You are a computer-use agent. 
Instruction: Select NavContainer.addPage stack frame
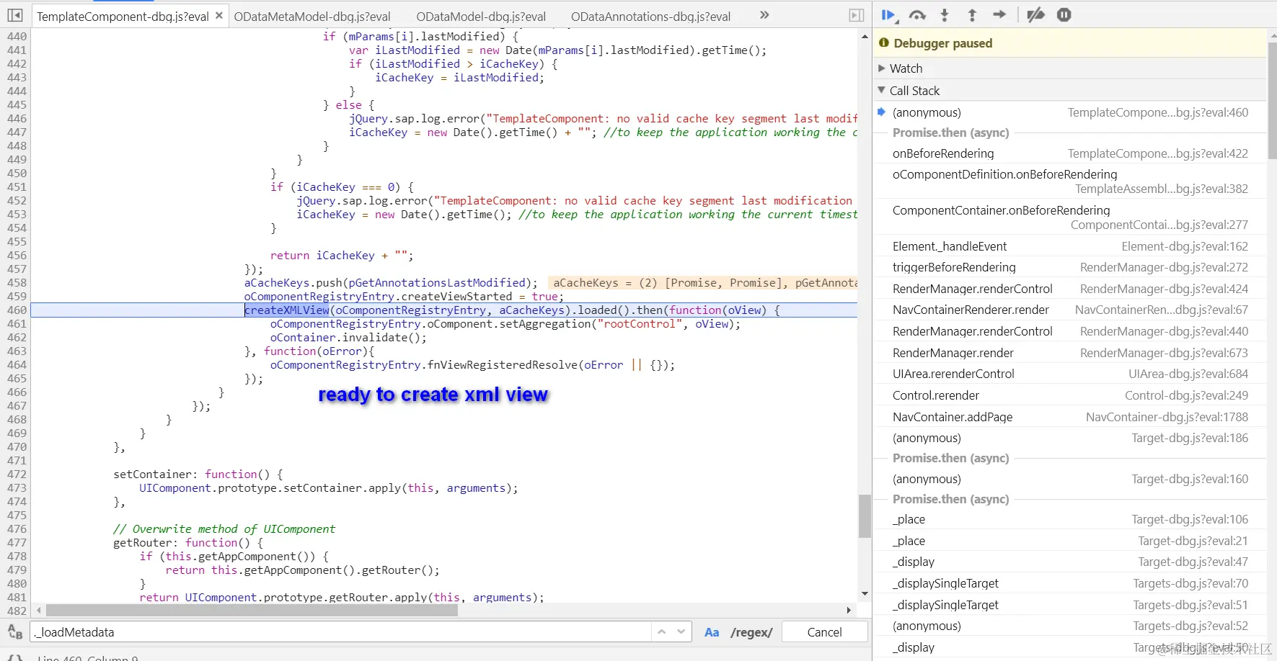1069,417
